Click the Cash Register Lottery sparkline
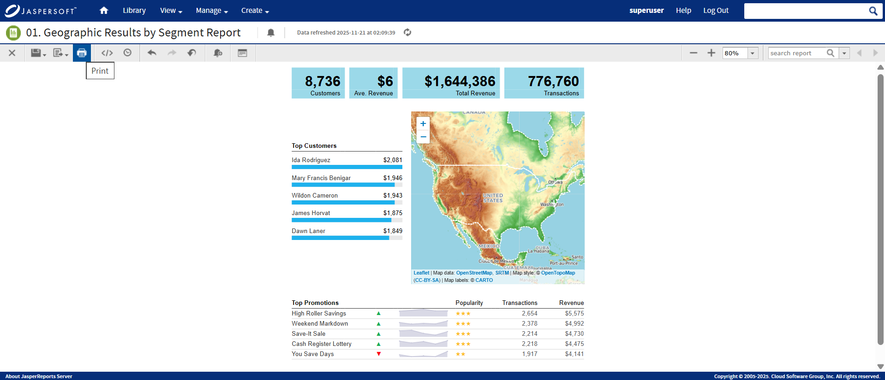 click(x=423, y=344)
